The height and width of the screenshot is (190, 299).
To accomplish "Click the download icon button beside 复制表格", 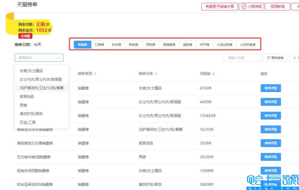I will point(294,58).
